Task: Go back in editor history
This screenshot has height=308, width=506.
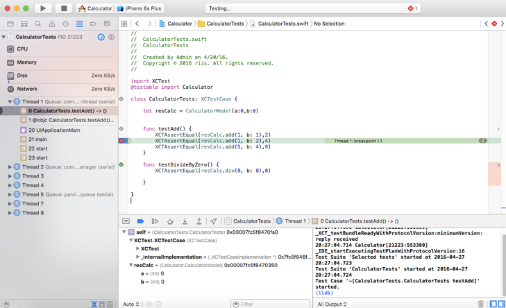Action: (x=137, y=24)
